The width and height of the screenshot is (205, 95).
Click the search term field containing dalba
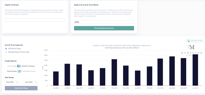tap(104, 22)
